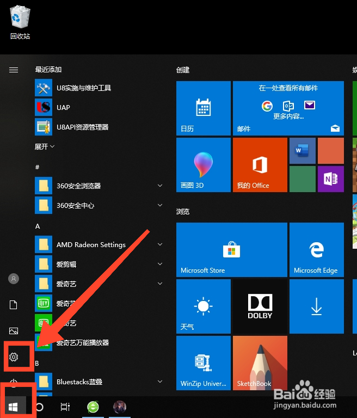Viewport: 357px width, 418px height.
Task: Click 更多内容... text in mail tile
Action: (288, 116)
